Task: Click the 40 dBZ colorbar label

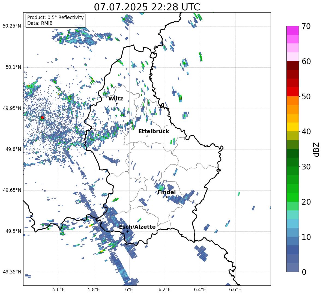Action: coord(306,132)
